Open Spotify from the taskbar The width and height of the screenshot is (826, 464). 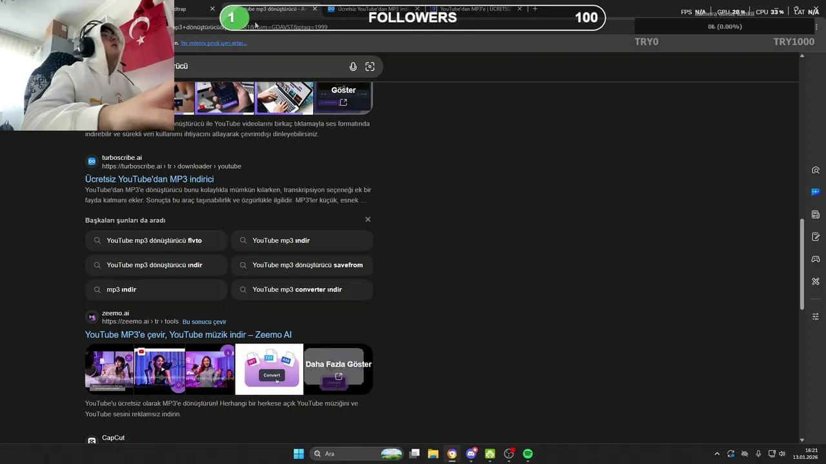coord(528,454)
